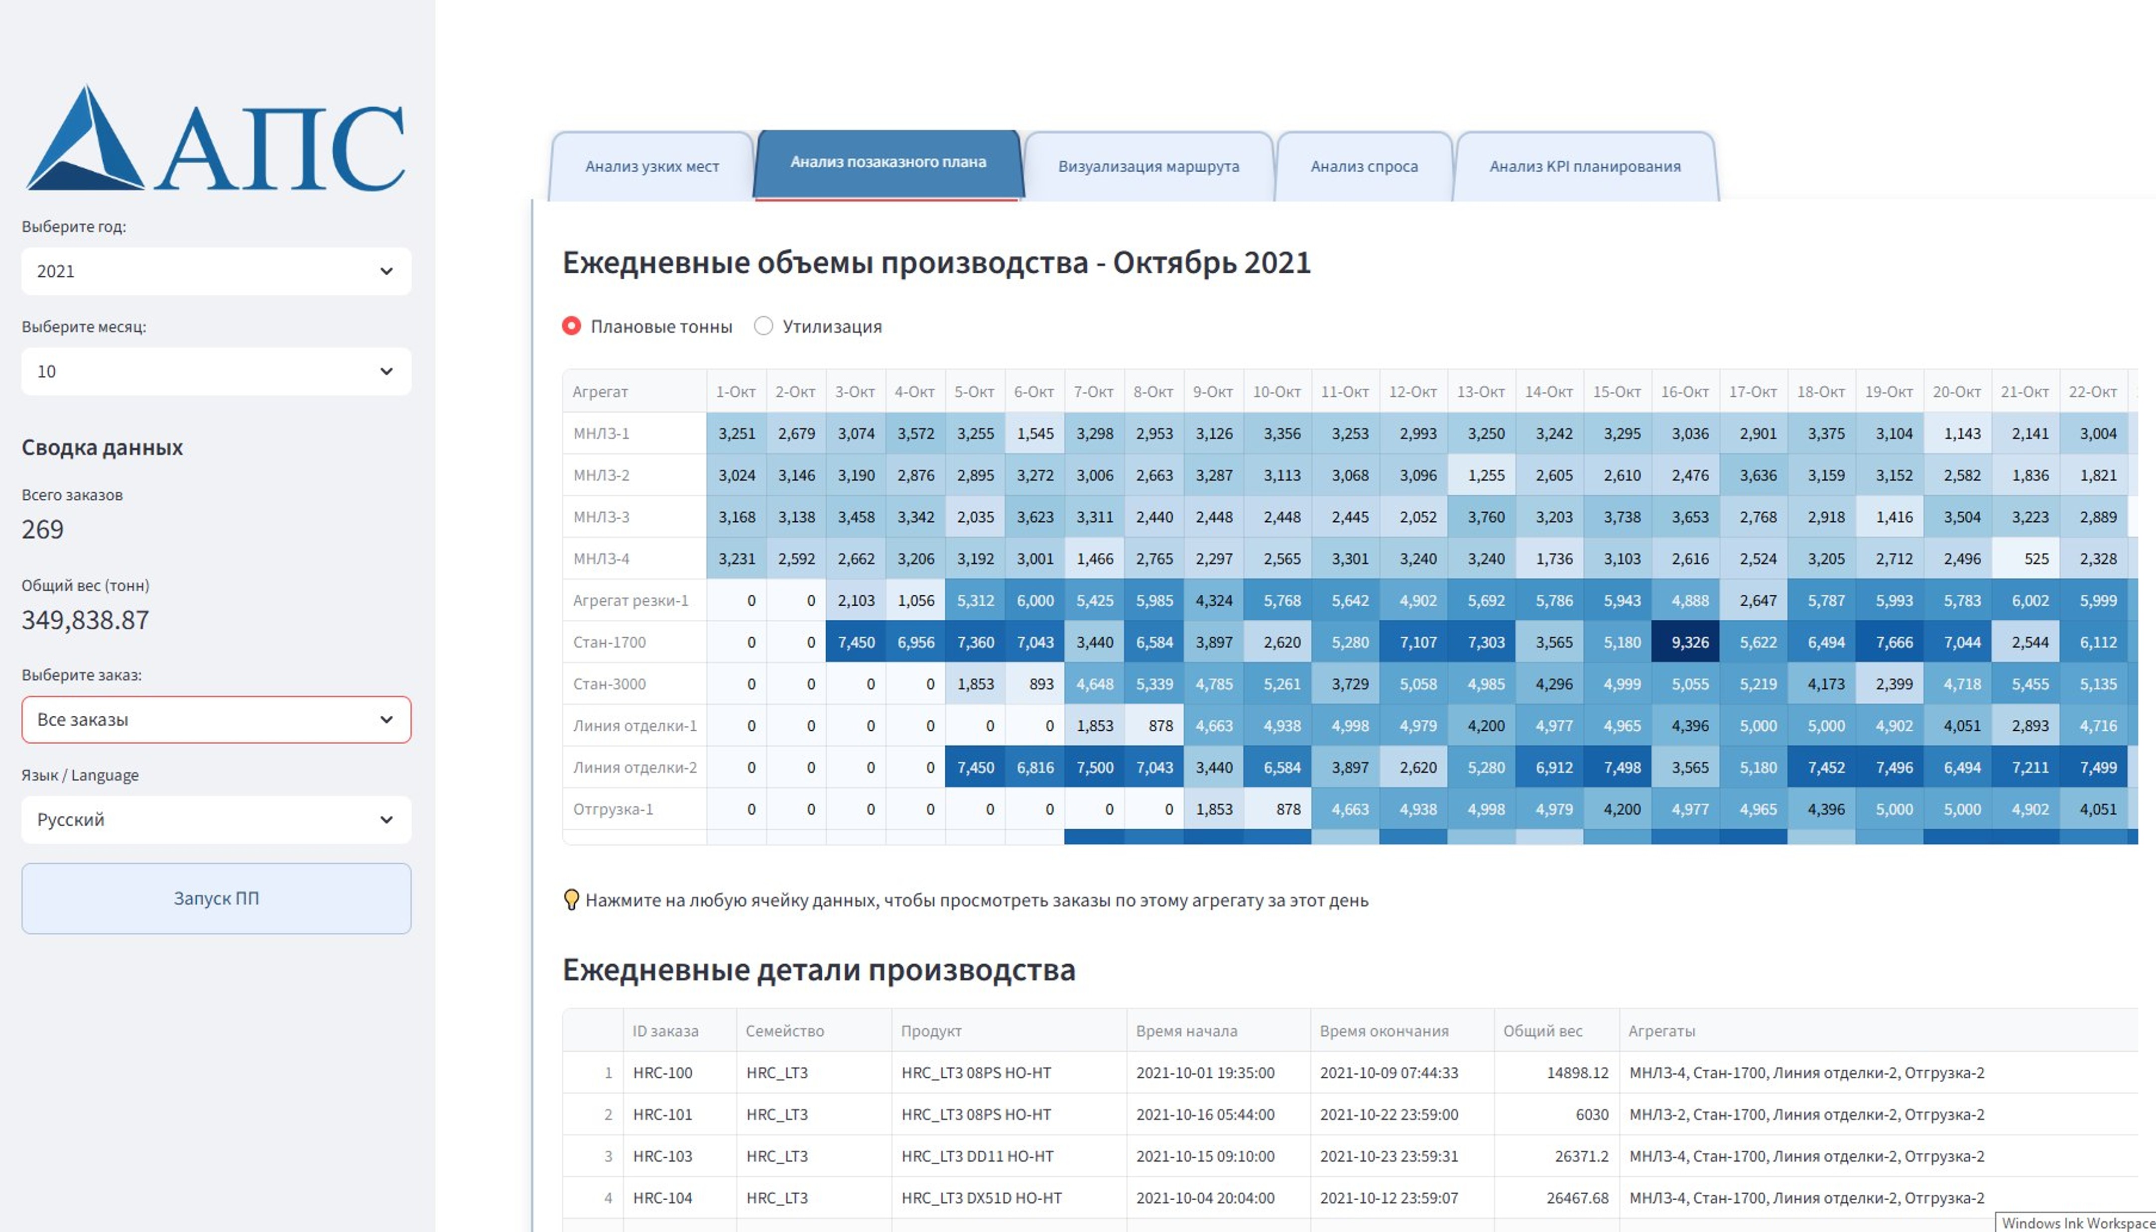Click the darkest cell 9,326 for Стан-1700
The height and width of the screenshot is (1232, 2156).
point(1685,642)
